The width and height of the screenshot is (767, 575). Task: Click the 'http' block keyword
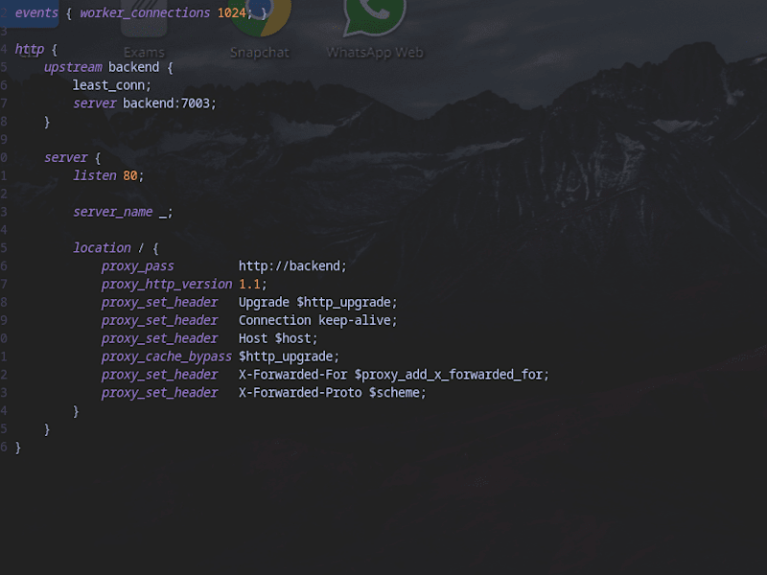click(30, 50)
